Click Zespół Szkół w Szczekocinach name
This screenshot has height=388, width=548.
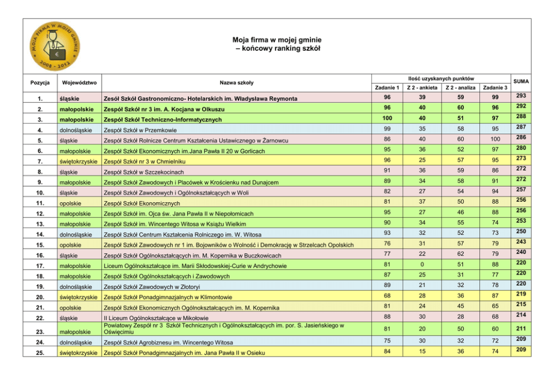[x=141, y=172]
